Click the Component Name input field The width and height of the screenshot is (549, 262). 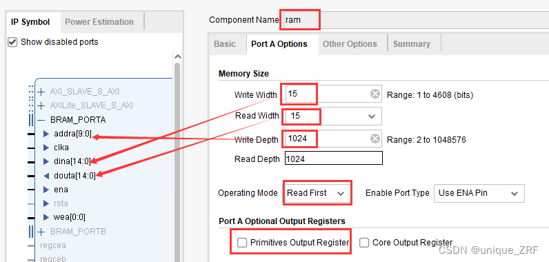click(x=416, y=20)
